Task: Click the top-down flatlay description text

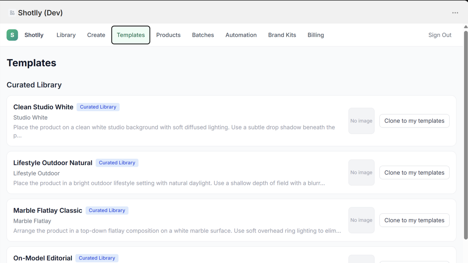Action: pos(177,231)
